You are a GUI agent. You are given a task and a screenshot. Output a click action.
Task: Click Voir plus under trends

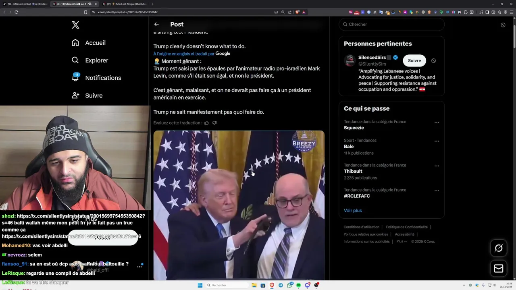tap(353, 211)
